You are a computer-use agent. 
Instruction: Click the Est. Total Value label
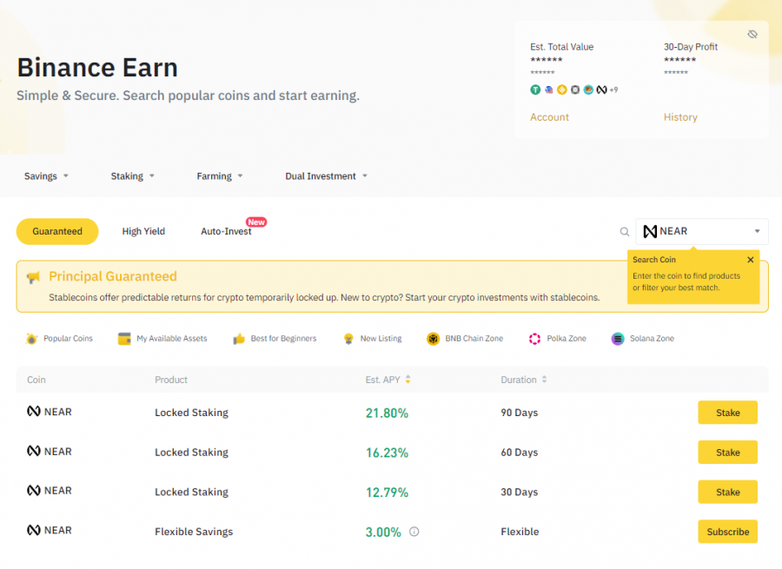[561, 47]
